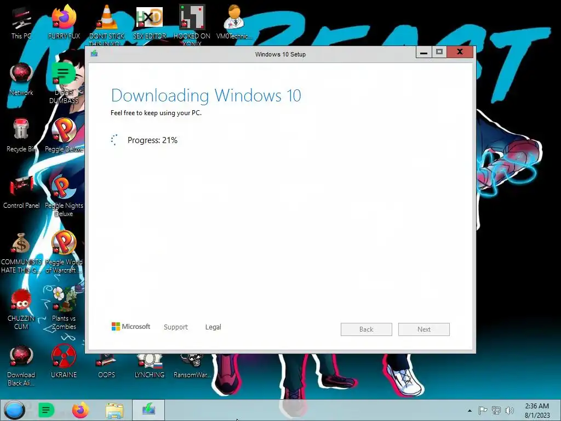The image size is (561, 421).
Task: Select the green D FOR DUMBASS icon
Action: [x=64, y=83]
